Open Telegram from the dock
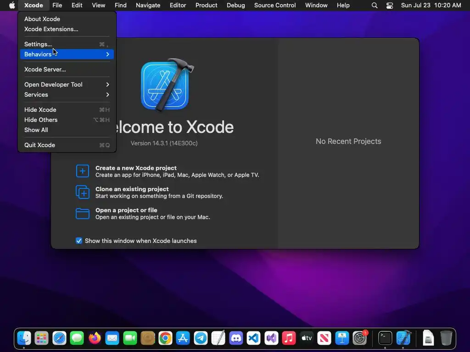This screenshot has width=470, height=352. click(201, 338)
